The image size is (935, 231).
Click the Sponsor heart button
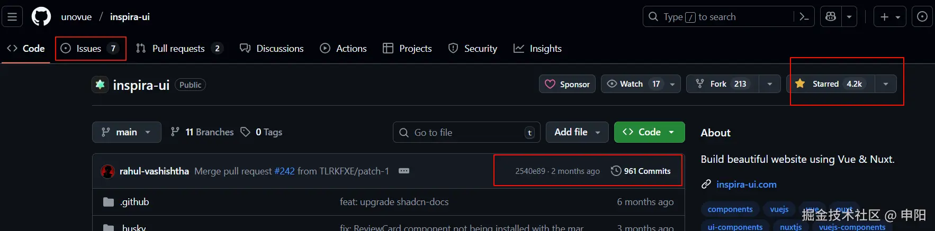tap(567, 84)
